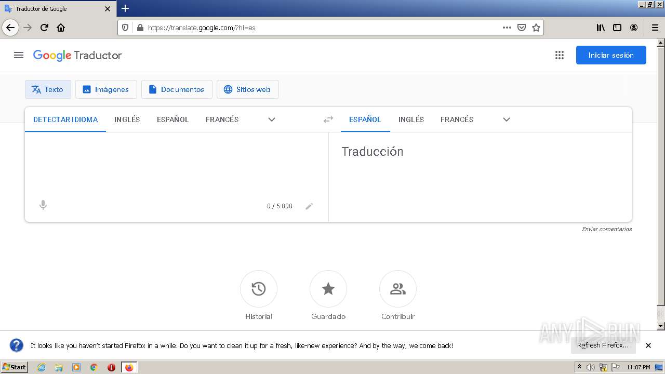Launch Internet Explorer from the taskbar
The image size is (665, 374).
coord(41,367)
